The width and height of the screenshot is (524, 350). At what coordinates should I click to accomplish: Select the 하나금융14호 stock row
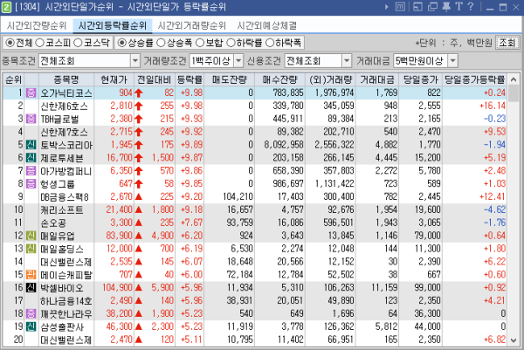click(x=255, y=300)
